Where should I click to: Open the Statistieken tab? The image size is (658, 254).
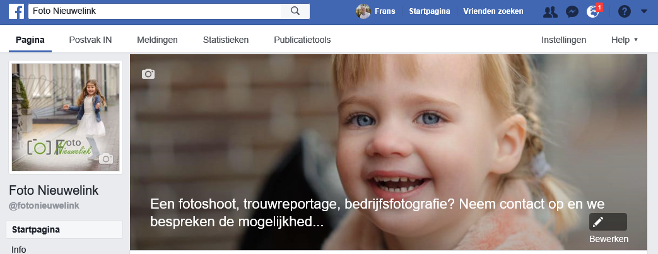tap(226, 40)
